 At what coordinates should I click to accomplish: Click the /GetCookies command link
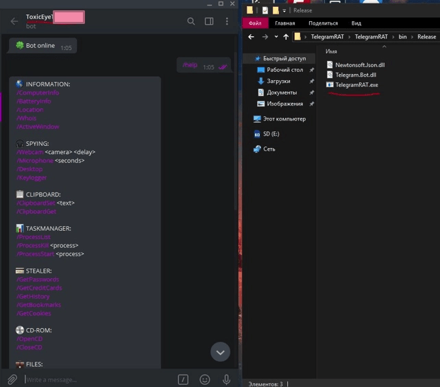(34, 313)
